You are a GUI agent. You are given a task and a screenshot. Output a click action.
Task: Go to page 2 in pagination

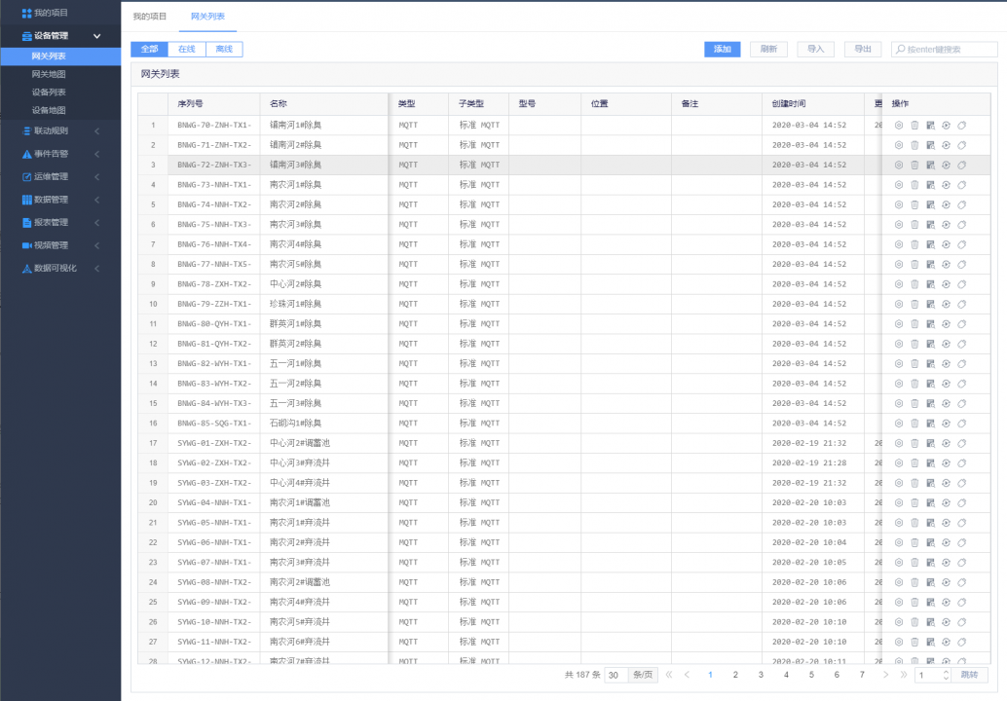click(735, 675)
